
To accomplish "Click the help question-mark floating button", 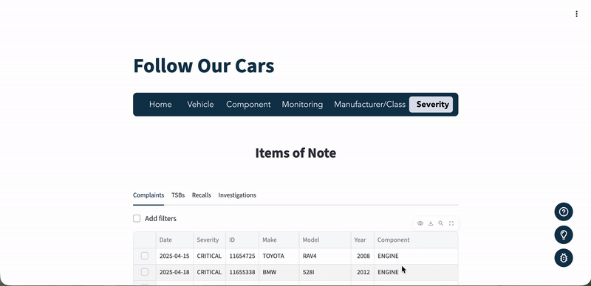I will pyautogui.click(x=564, y=212).
